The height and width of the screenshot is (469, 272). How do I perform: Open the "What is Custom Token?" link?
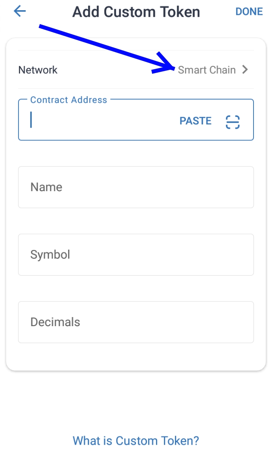click(136, 441)
